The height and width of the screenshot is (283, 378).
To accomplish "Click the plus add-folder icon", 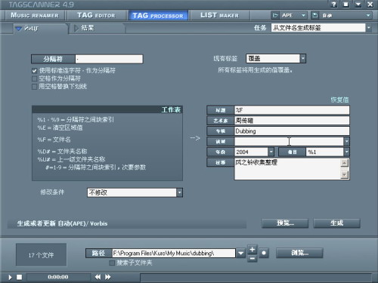I will click(x=253, y=249).
